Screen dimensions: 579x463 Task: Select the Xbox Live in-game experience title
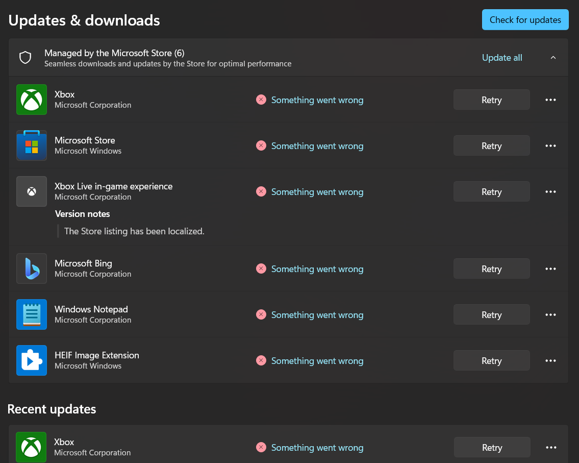click(113, 186)
